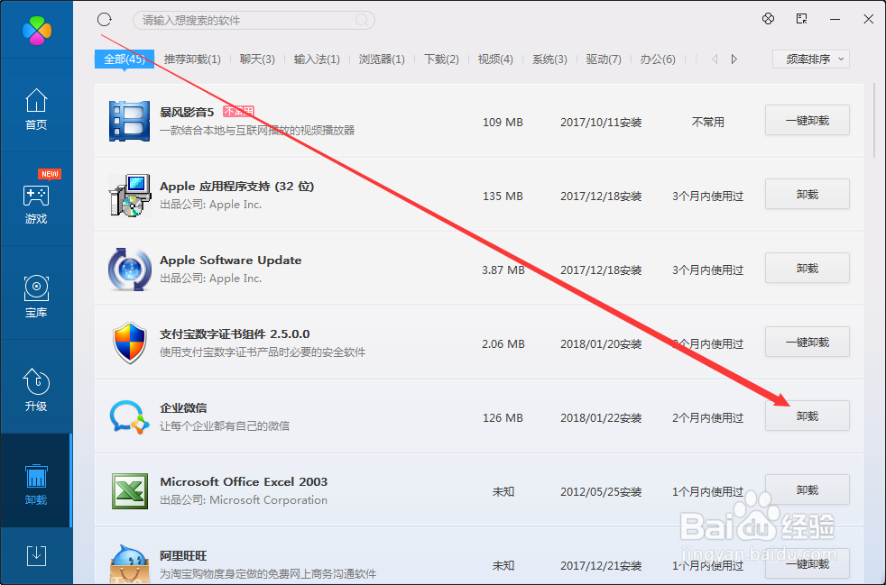Select the 视频(4) video category tab
The height and width of the screenshot is (585, 886).
(x=494, y=59)
